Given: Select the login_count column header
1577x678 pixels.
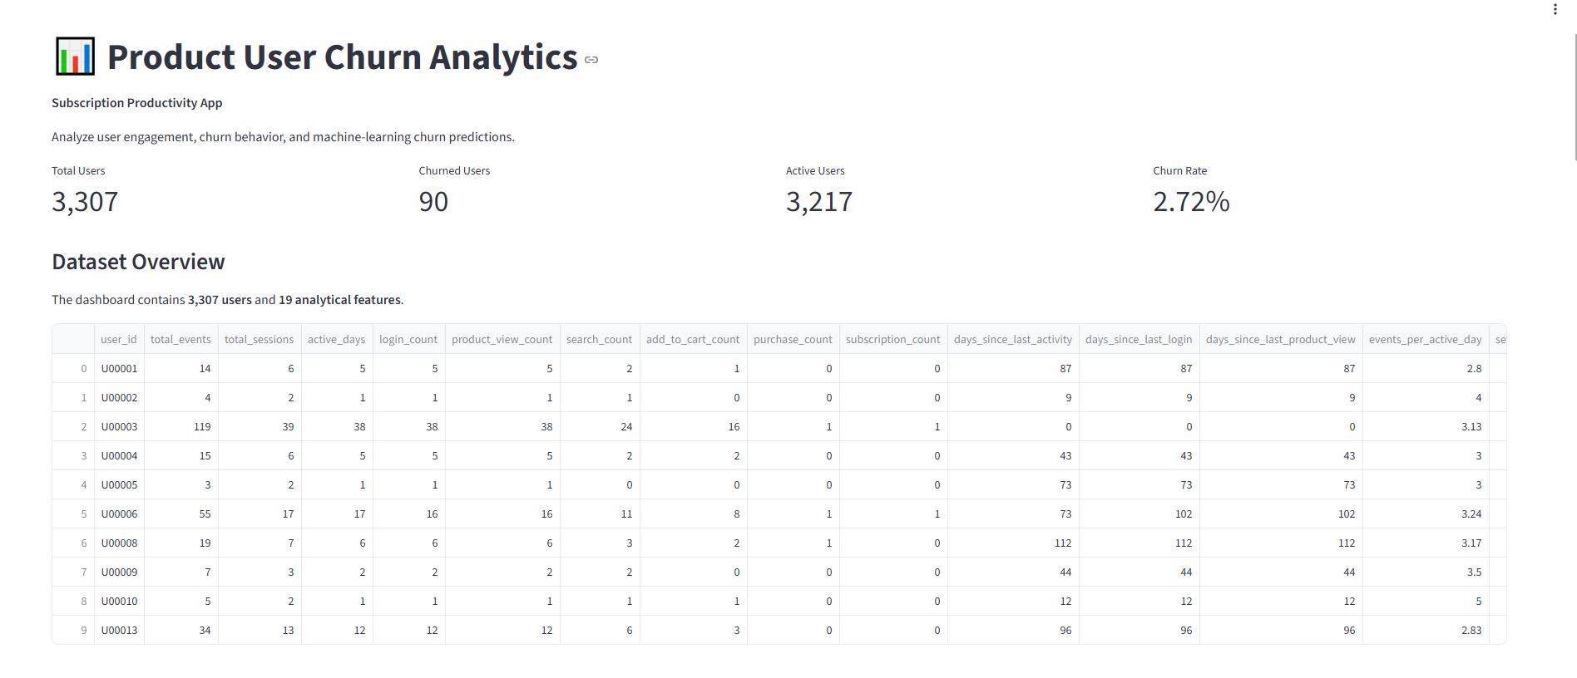Looking at the screenshot, I should (408, 339).
